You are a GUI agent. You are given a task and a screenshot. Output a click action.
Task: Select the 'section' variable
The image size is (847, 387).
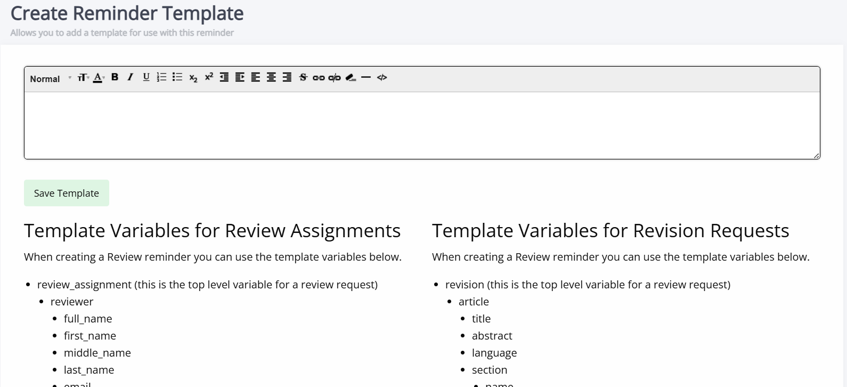tap(490, 370)
